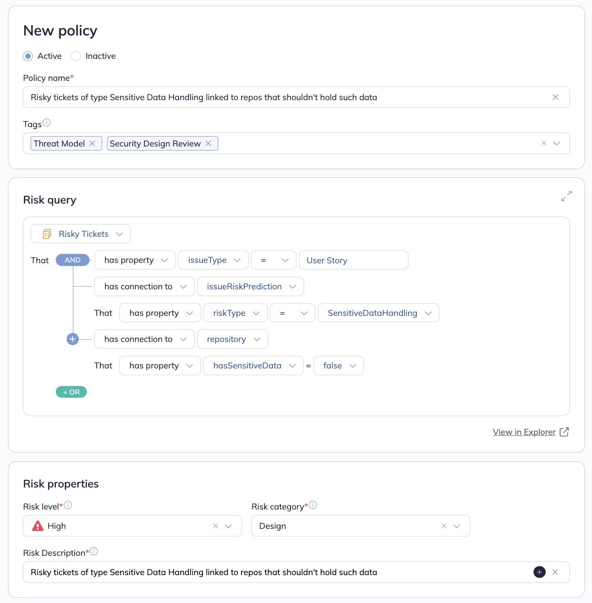Image resolution: width=592 pixels, height=603 pixels.
Task: Select the Active radio button
Action: 28,56
